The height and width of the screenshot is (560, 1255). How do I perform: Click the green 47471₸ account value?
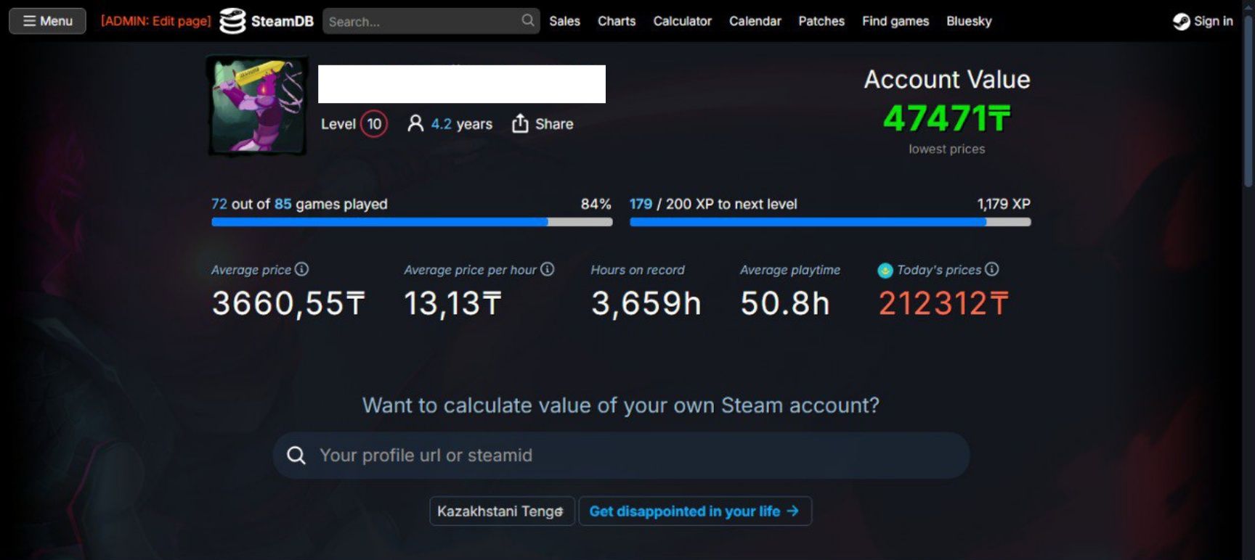(x=946, y=118)
